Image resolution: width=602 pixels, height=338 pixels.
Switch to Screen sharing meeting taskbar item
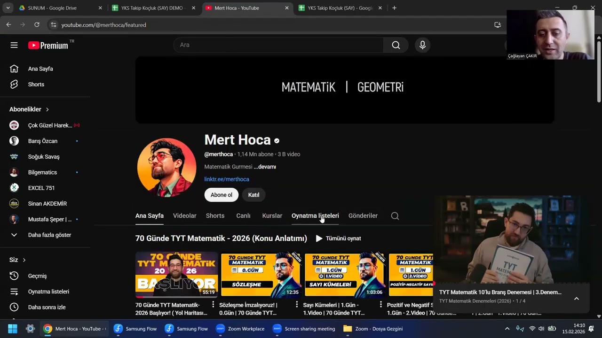click(x=304, y=329)
